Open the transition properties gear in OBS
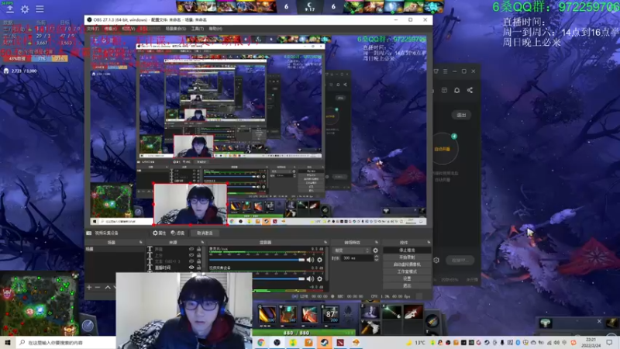 [x=375, y=251]
